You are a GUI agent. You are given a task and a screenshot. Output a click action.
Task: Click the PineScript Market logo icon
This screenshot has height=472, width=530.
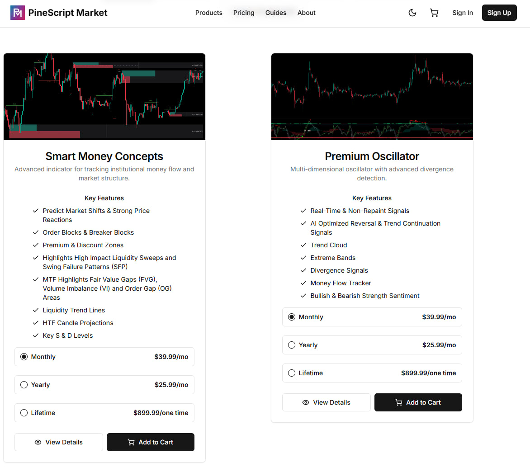click(18, 13)
